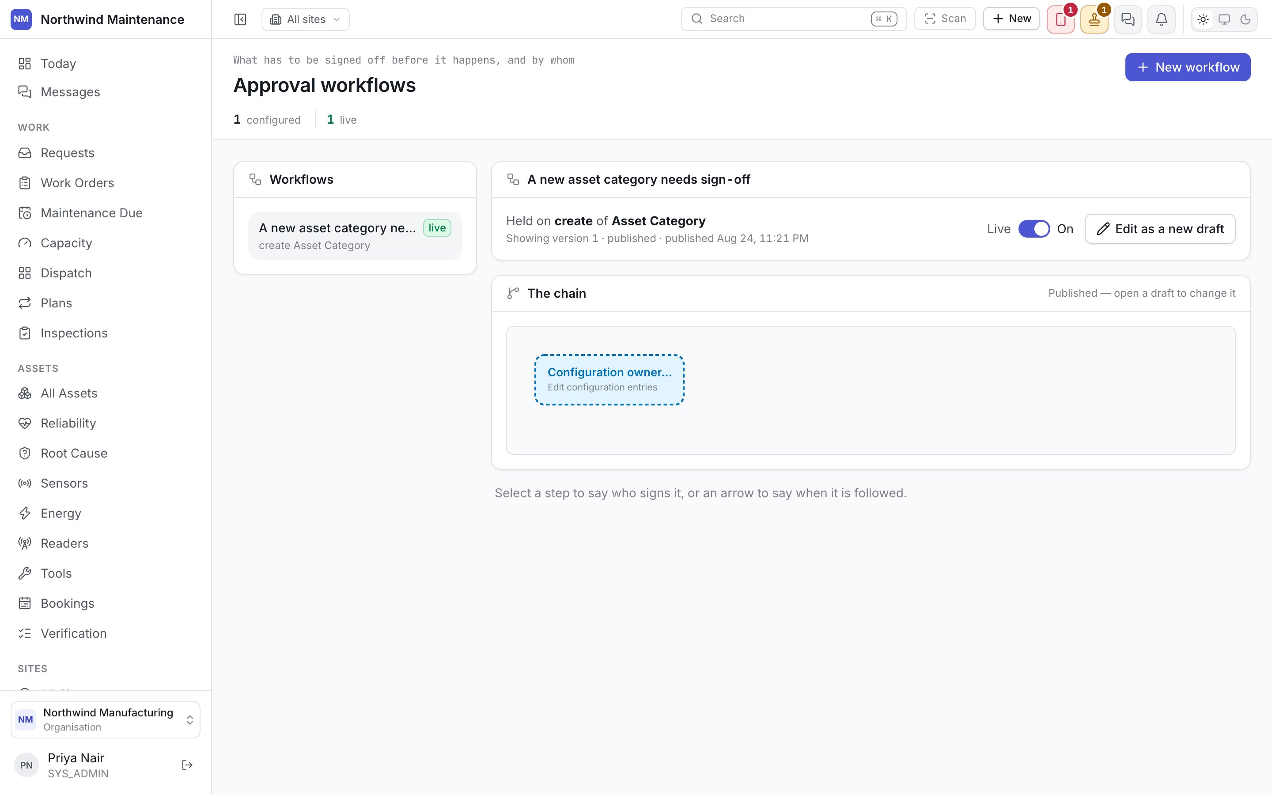Viewport: 1272px width, 795px height.
Task: Toggle the Live workflow switch
Action: [1034, 229]
